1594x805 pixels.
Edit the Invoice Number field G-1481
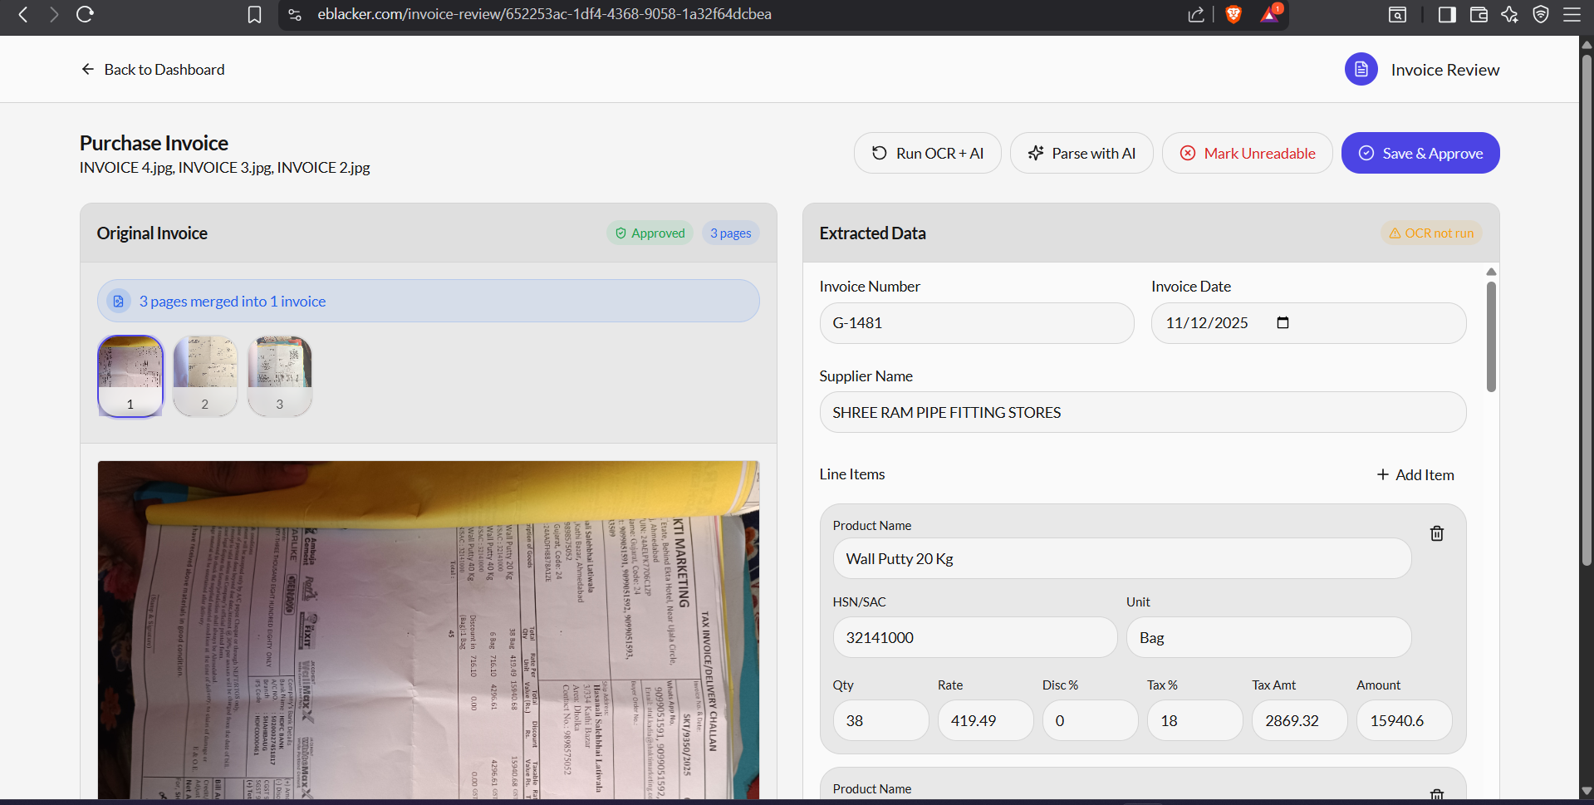[x=977, y=323]
